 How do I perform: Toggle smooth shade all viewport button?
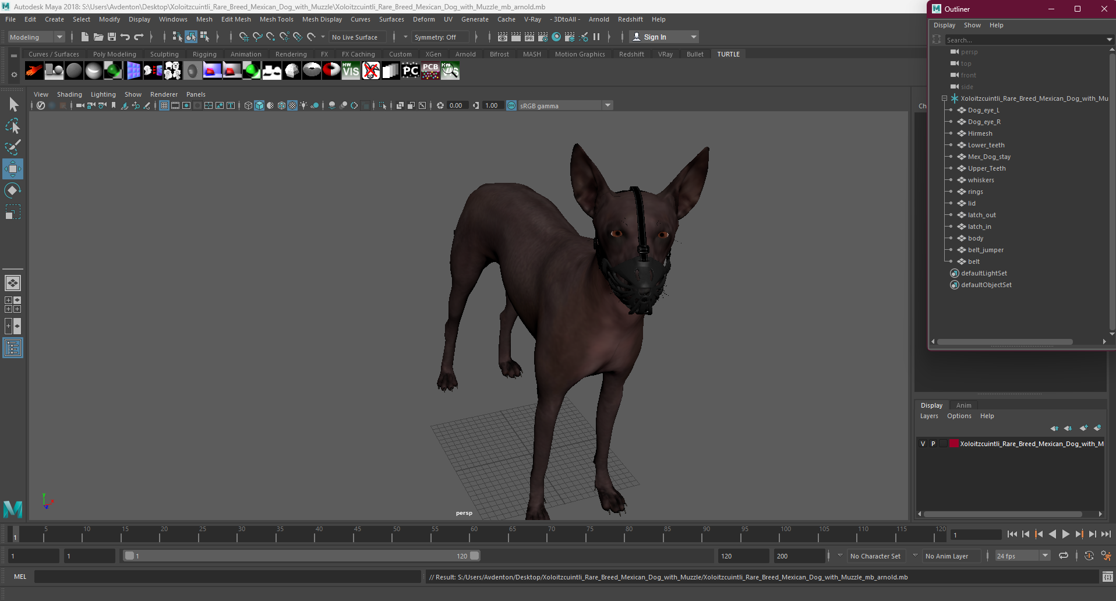pos(259,105)
